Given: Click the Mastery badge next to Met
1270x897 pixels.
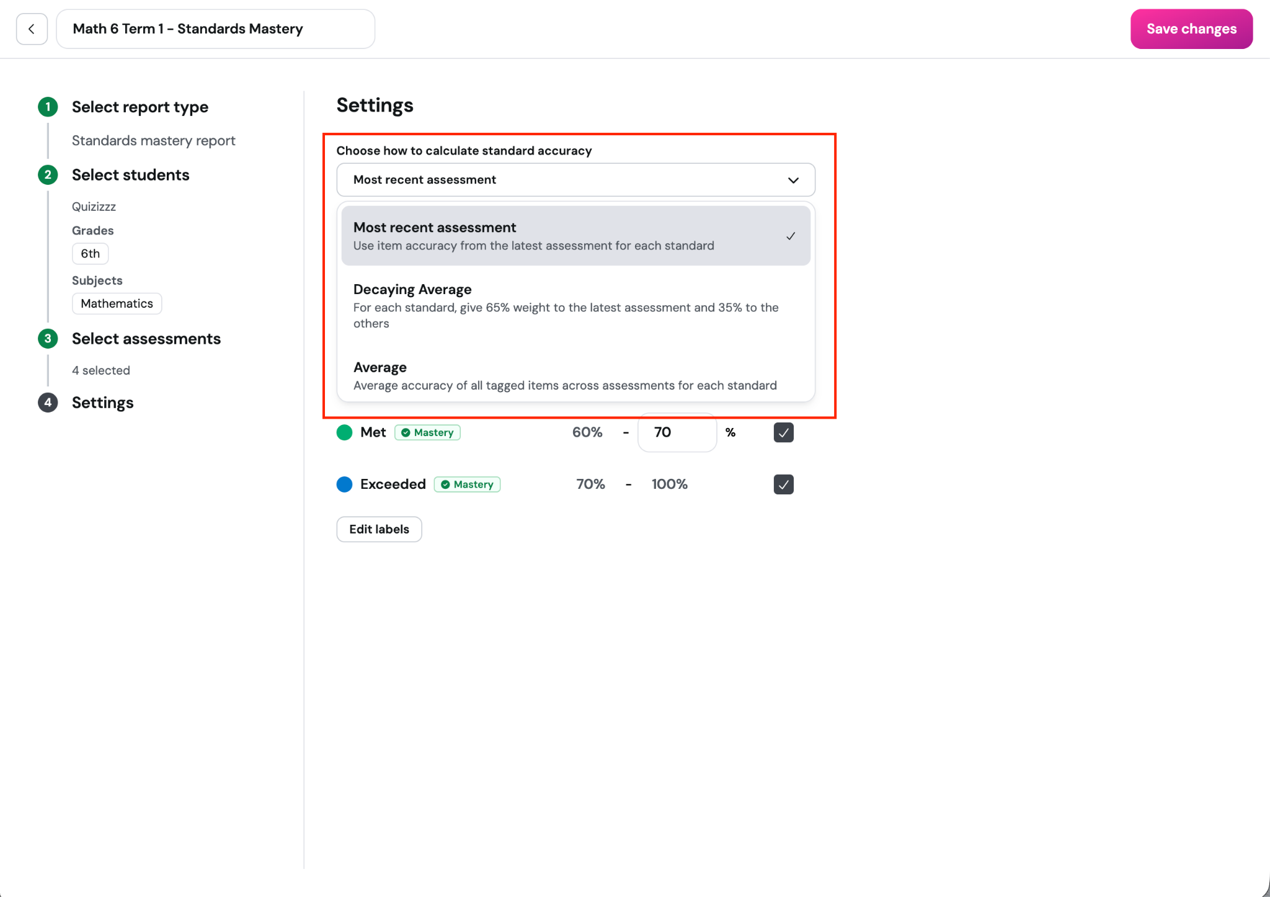Looking at the screenshot, I should 428,433.
